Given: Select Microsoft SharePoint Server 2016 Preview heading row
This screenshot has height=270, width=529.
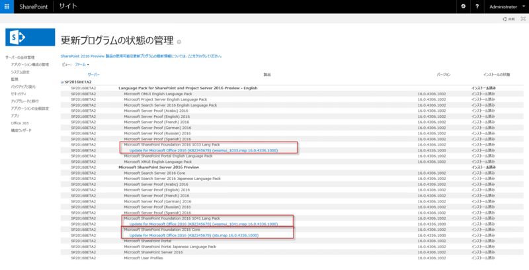Looking at the screenshot, I should pos(292,167).
